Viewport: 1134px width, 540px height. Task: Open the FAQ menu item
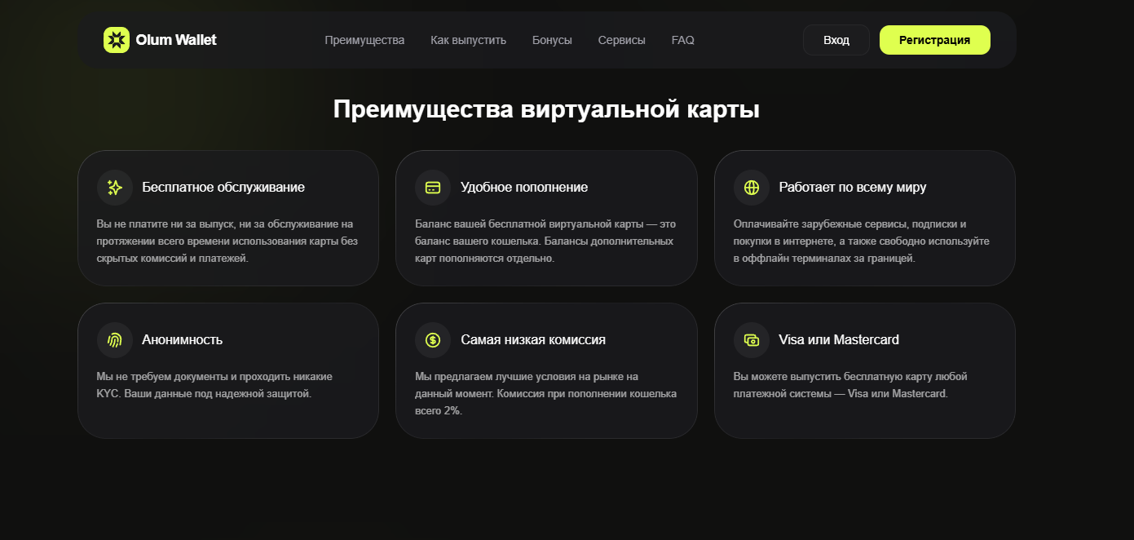coord(683,40)
